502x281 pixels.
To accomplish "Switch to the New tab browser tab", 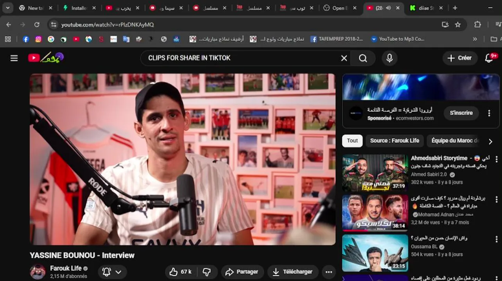I will point(35,8).
